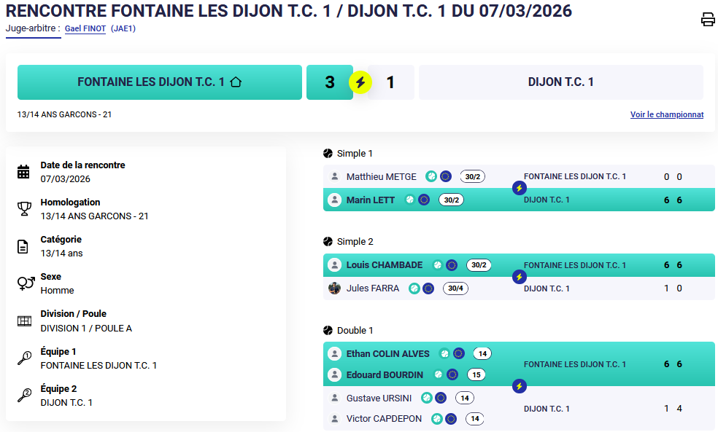Click the lightning icon in Simple 1 match
Viewport: 718px width, 432px height.
pyautogui.click(x=519, y=188)
